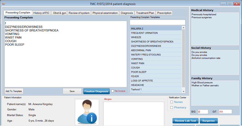
Task: Click inside the Presenting Complain text area
Action: coord(66,54)
